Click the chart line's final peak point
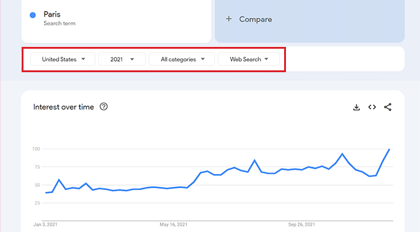The image size is (420, 232). tap(389, 149)
